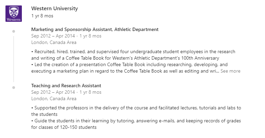Click the line about classes of 120-150 students
Screen dimensions: 265x138
coord(64,127)
